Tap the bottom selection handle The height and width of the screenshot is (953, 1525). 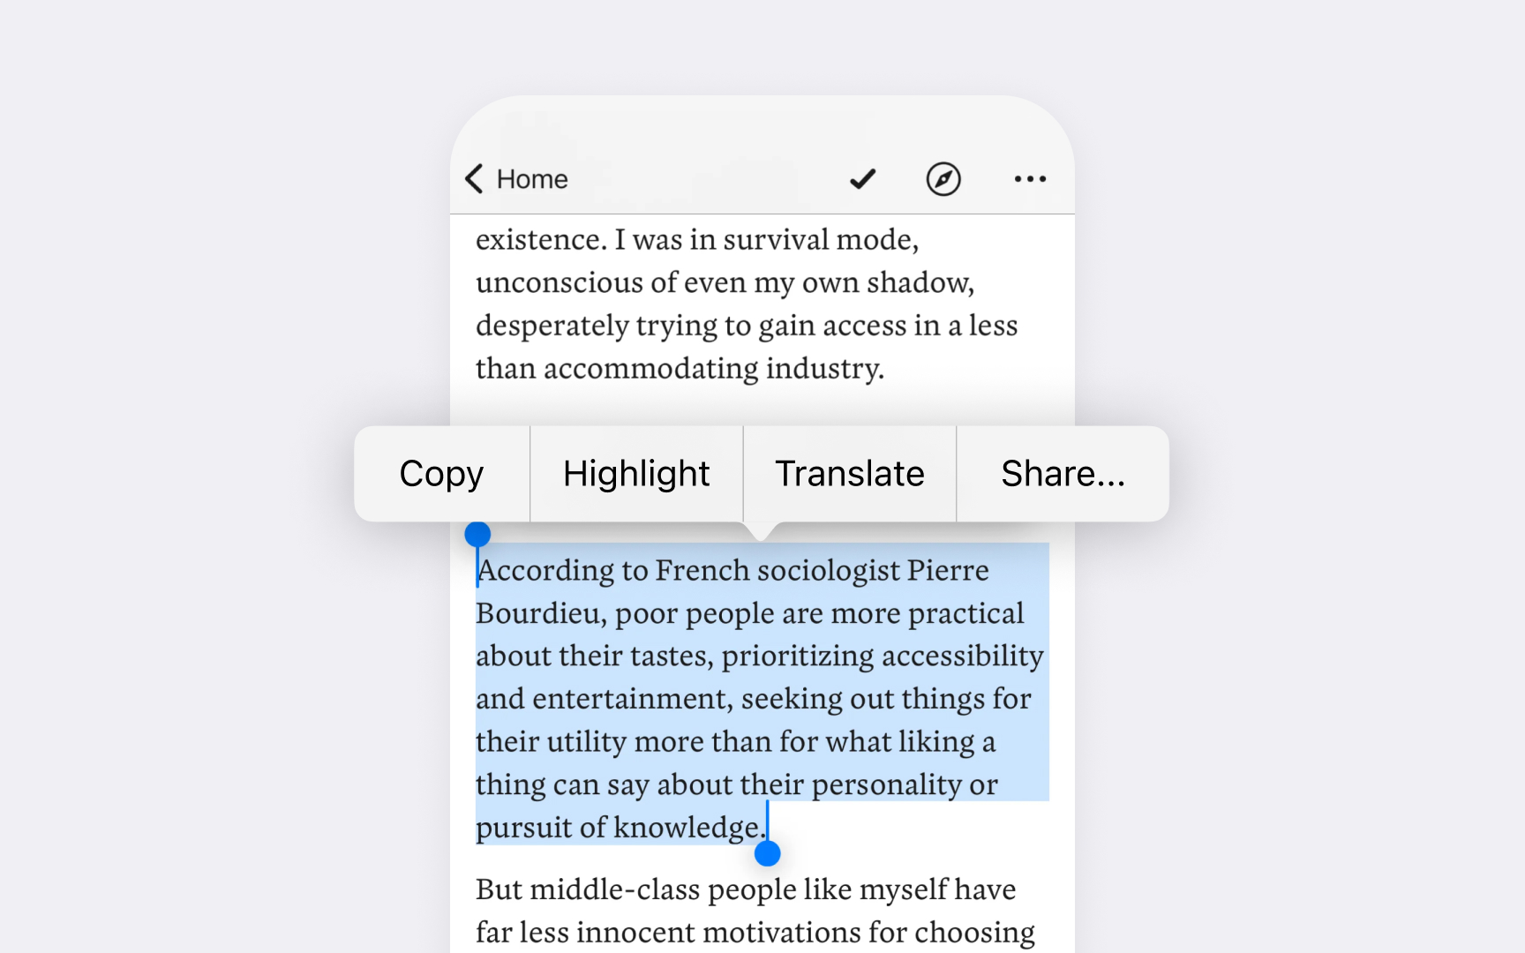(768, 853)
